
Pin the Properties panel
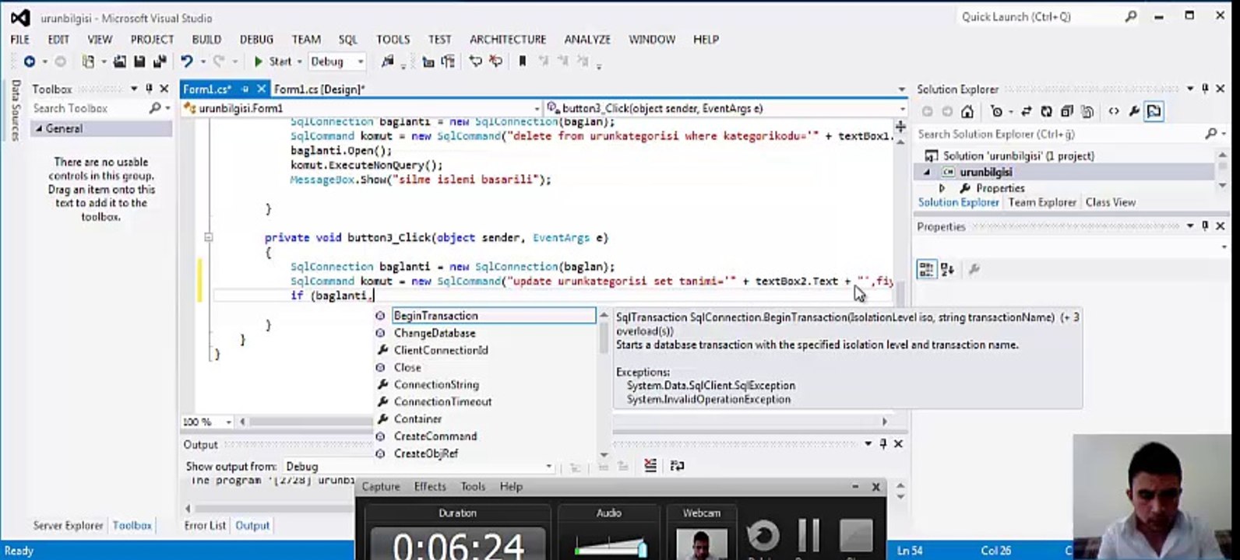(x=1205, y=226)
